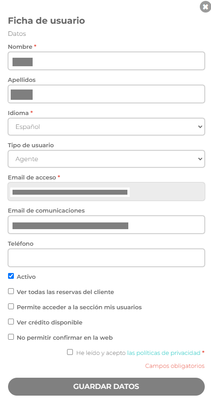
Task: Open the Idioma dropdown
Action: click(x=106, y=127)
